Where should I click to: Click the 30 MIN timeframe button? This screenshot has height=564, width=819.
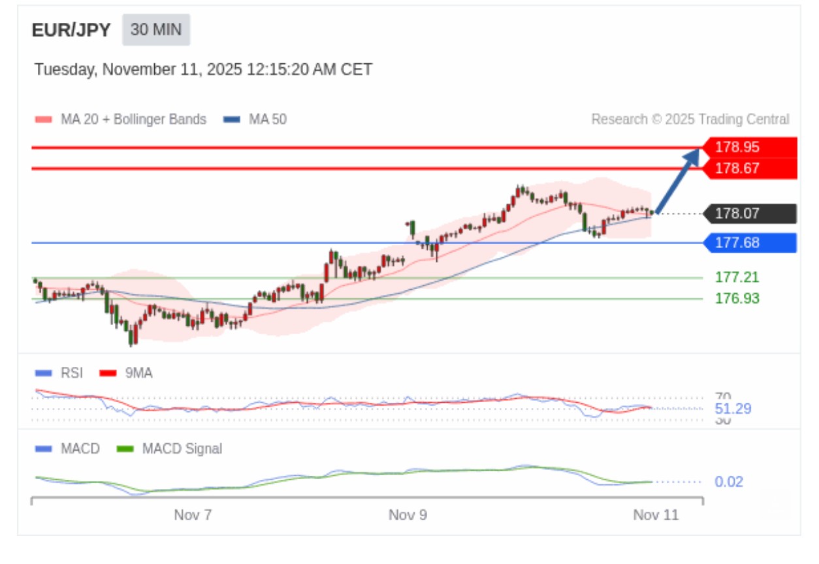156,30
